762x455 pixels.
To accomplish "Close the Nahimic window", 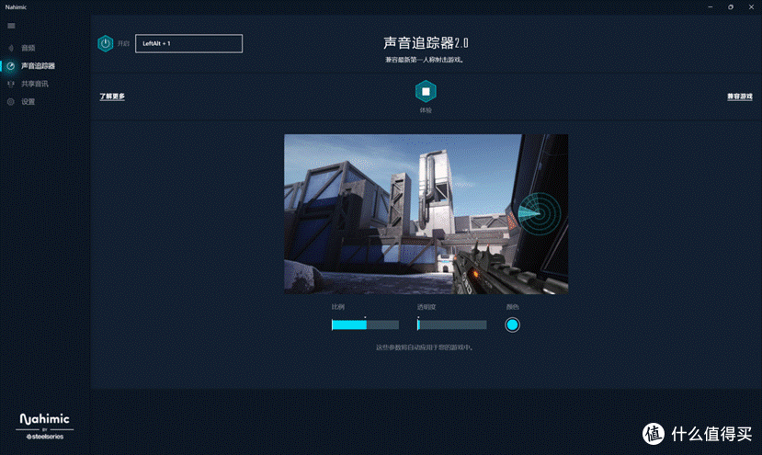I will (x=751, y=6).
